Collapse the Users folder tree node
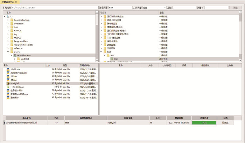245x143 pixels. click(8, 52)
